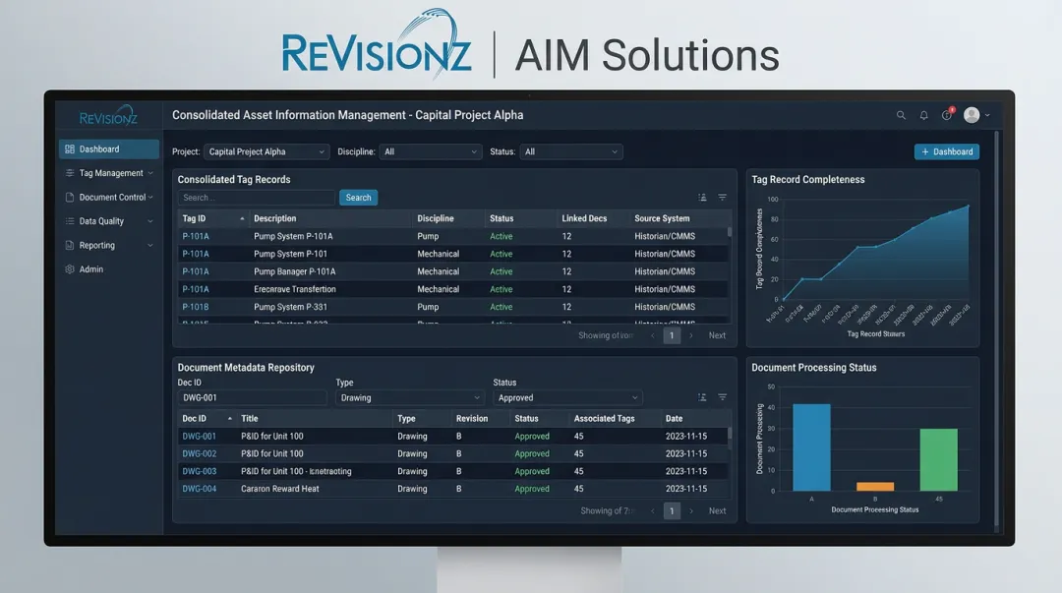Click the Document Control page icon
The height and width of the screenshot is (593, 1062).
click(70, 198)
